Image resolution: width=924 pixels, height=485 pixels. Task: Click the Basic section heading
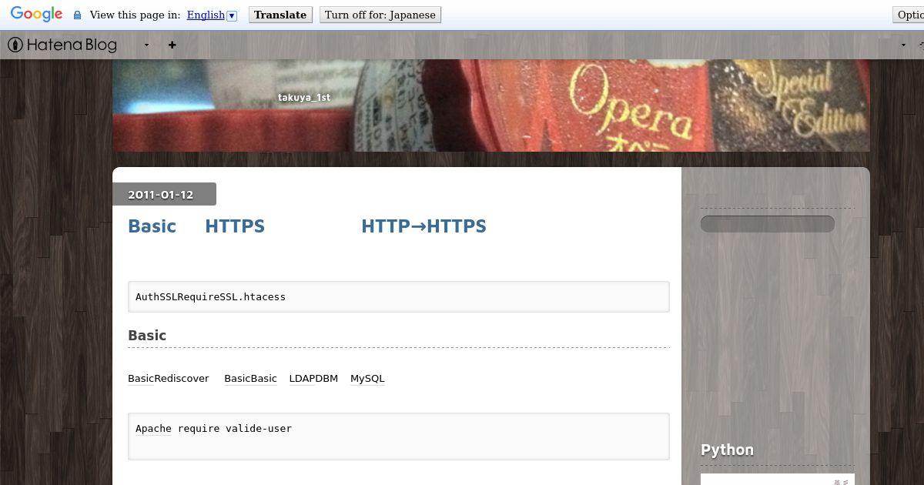click(x=147, y=335)
